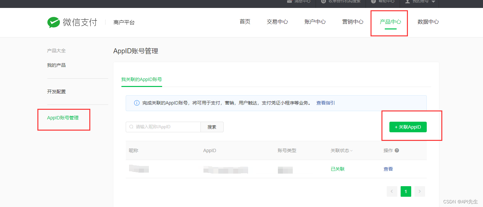This screenshot has height=207, width=483.
Task: Select the 我关联的AppID账号 tab
Action: (142, 80)
